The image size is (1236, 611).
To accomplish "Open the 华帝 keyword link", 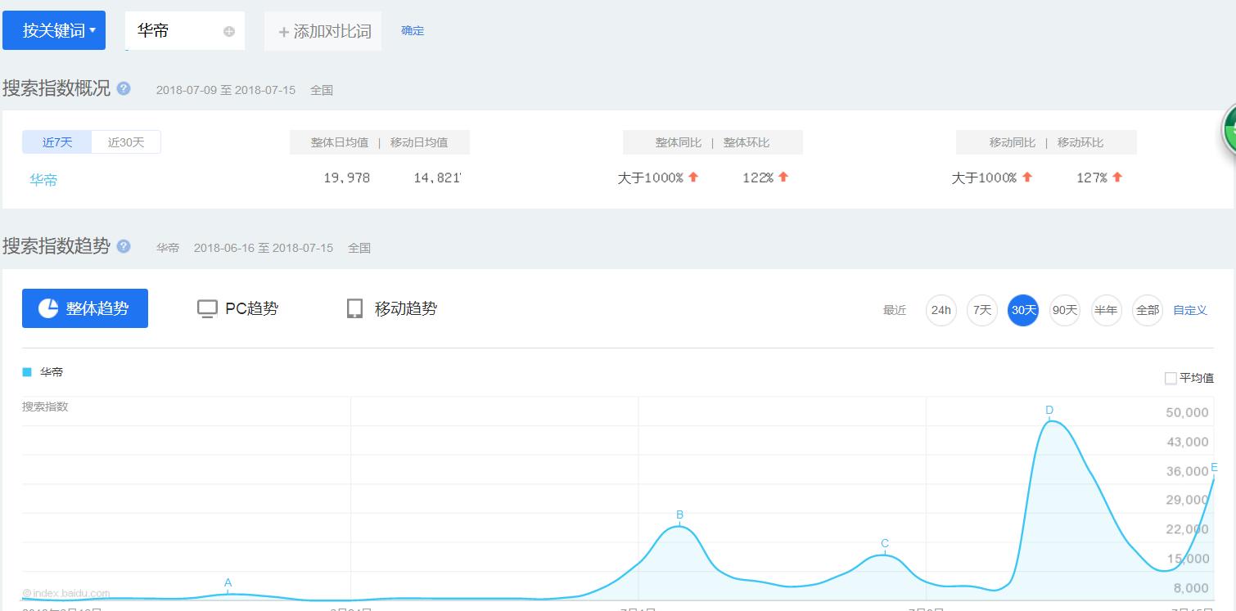I will pyautogui.click(x=43, y=179).
